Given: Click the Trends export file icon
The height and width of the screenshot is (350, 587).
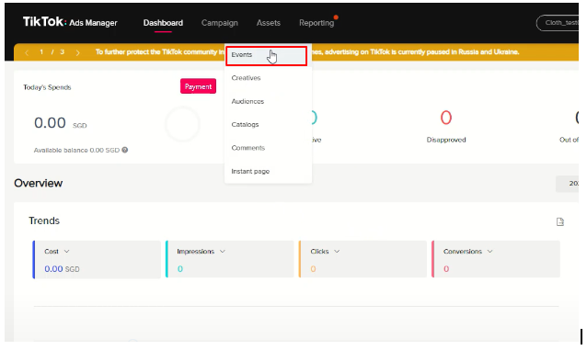Looking at the screenshot, I should (x=560, y=221).
